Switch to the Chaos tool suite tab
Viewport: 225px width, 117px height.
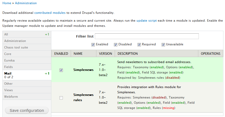16,47
